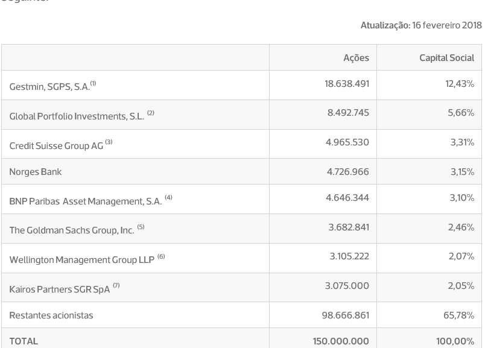Click footnote marker (6) beside Wellington
485x348 pixels.
tap(161, 256)
